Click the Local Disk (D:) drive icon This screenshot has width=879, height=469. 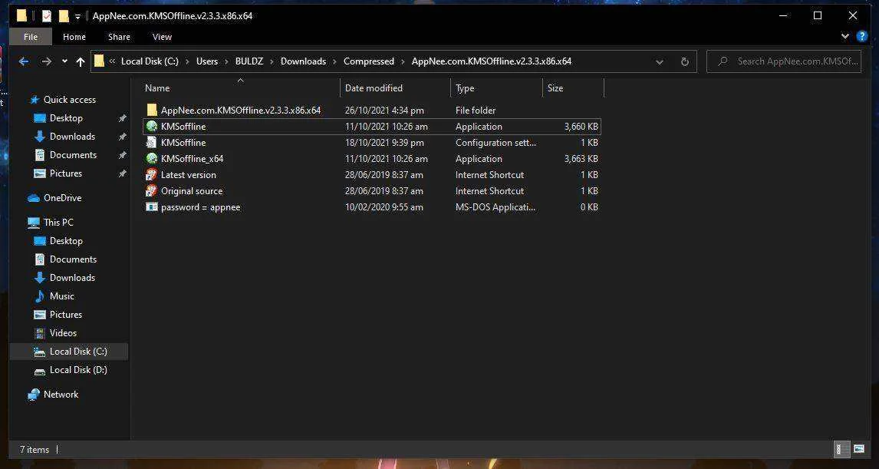click(40, 370)
